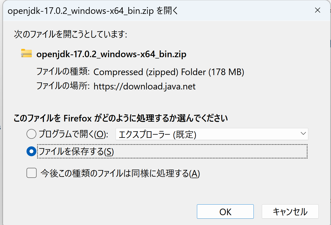Click the プログラムで開く(O): label text

click(x=73, y=134)
